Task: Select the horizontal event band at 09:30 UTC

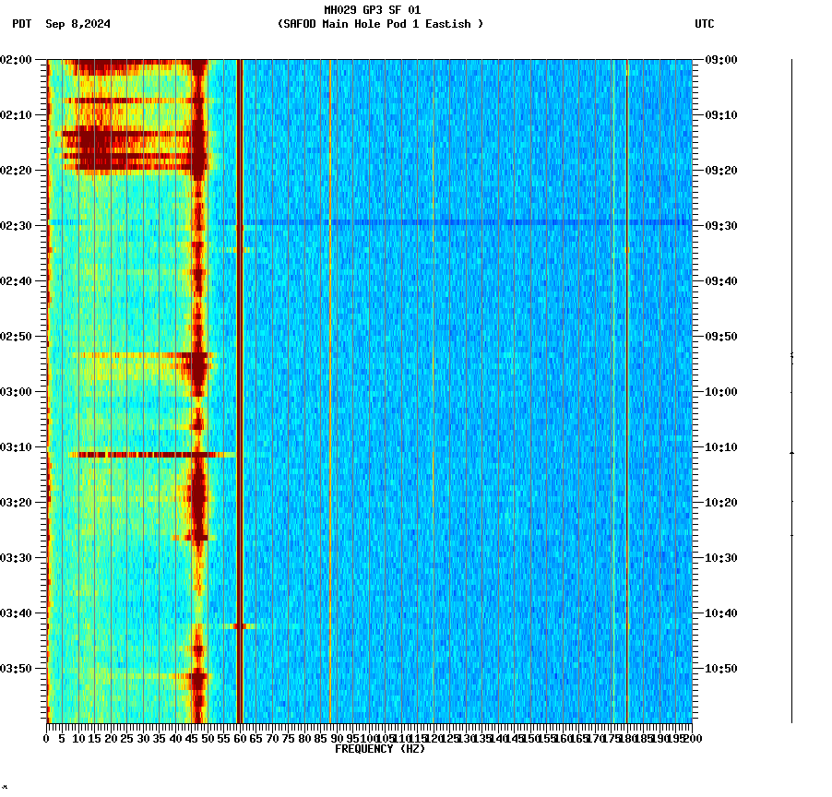Action: (x=415, y=223)
